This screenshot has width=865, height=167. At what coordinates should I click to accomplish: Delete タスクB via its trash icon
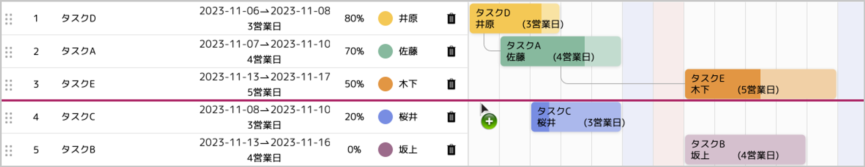[x=451, y=150]
